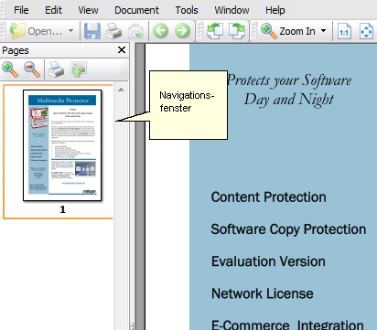Viewport: 377px width, 330px height.
Task: Expand the Zoom In dropdown arrow
Action: tap(324, 31)
